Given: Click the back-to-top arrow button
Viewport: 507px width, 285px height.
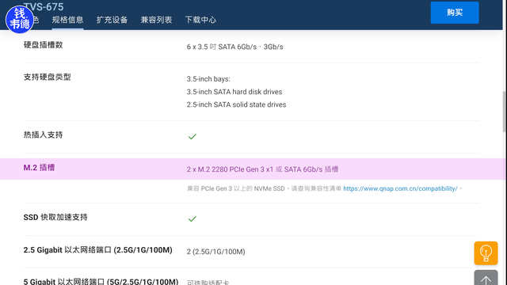Looking at the screenshot, I should [486, 278].
